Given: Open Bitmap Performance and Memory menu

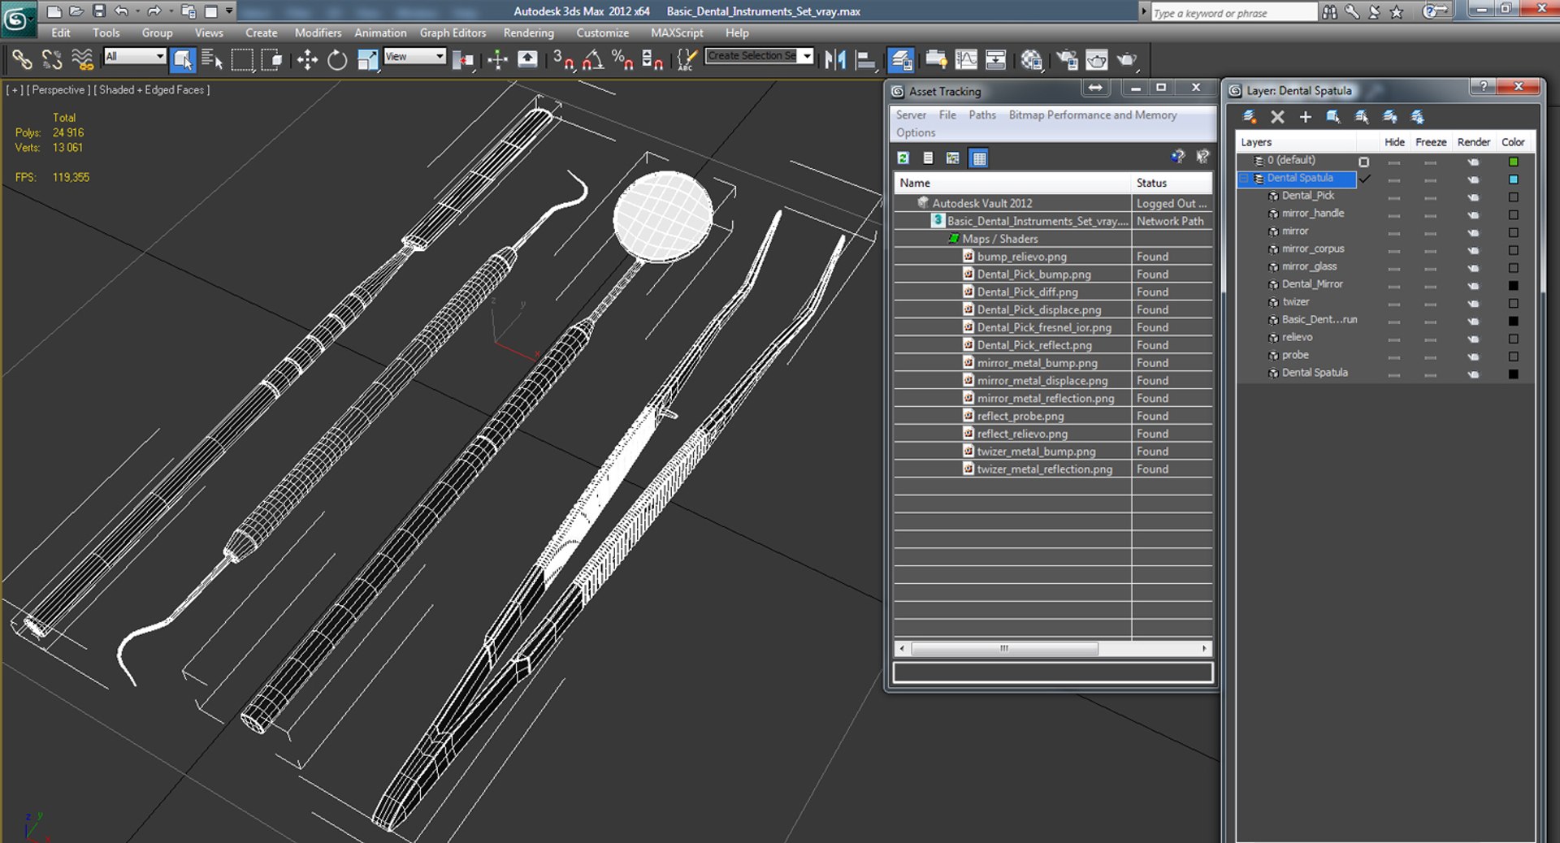Looking at the screenshot, I should 1093,115.
